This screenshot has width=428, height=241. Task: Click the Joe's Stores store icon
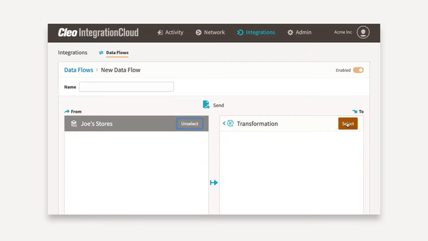(74, 124)
